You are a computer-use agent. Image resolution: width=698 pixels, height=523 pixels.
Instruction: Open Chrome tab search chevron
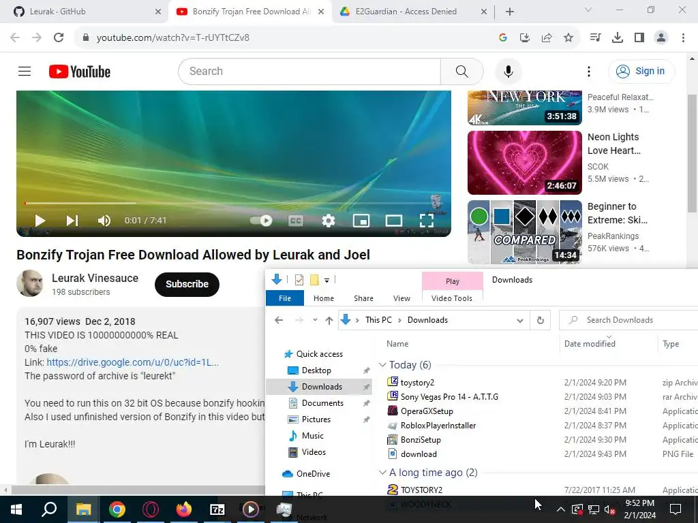588,10
